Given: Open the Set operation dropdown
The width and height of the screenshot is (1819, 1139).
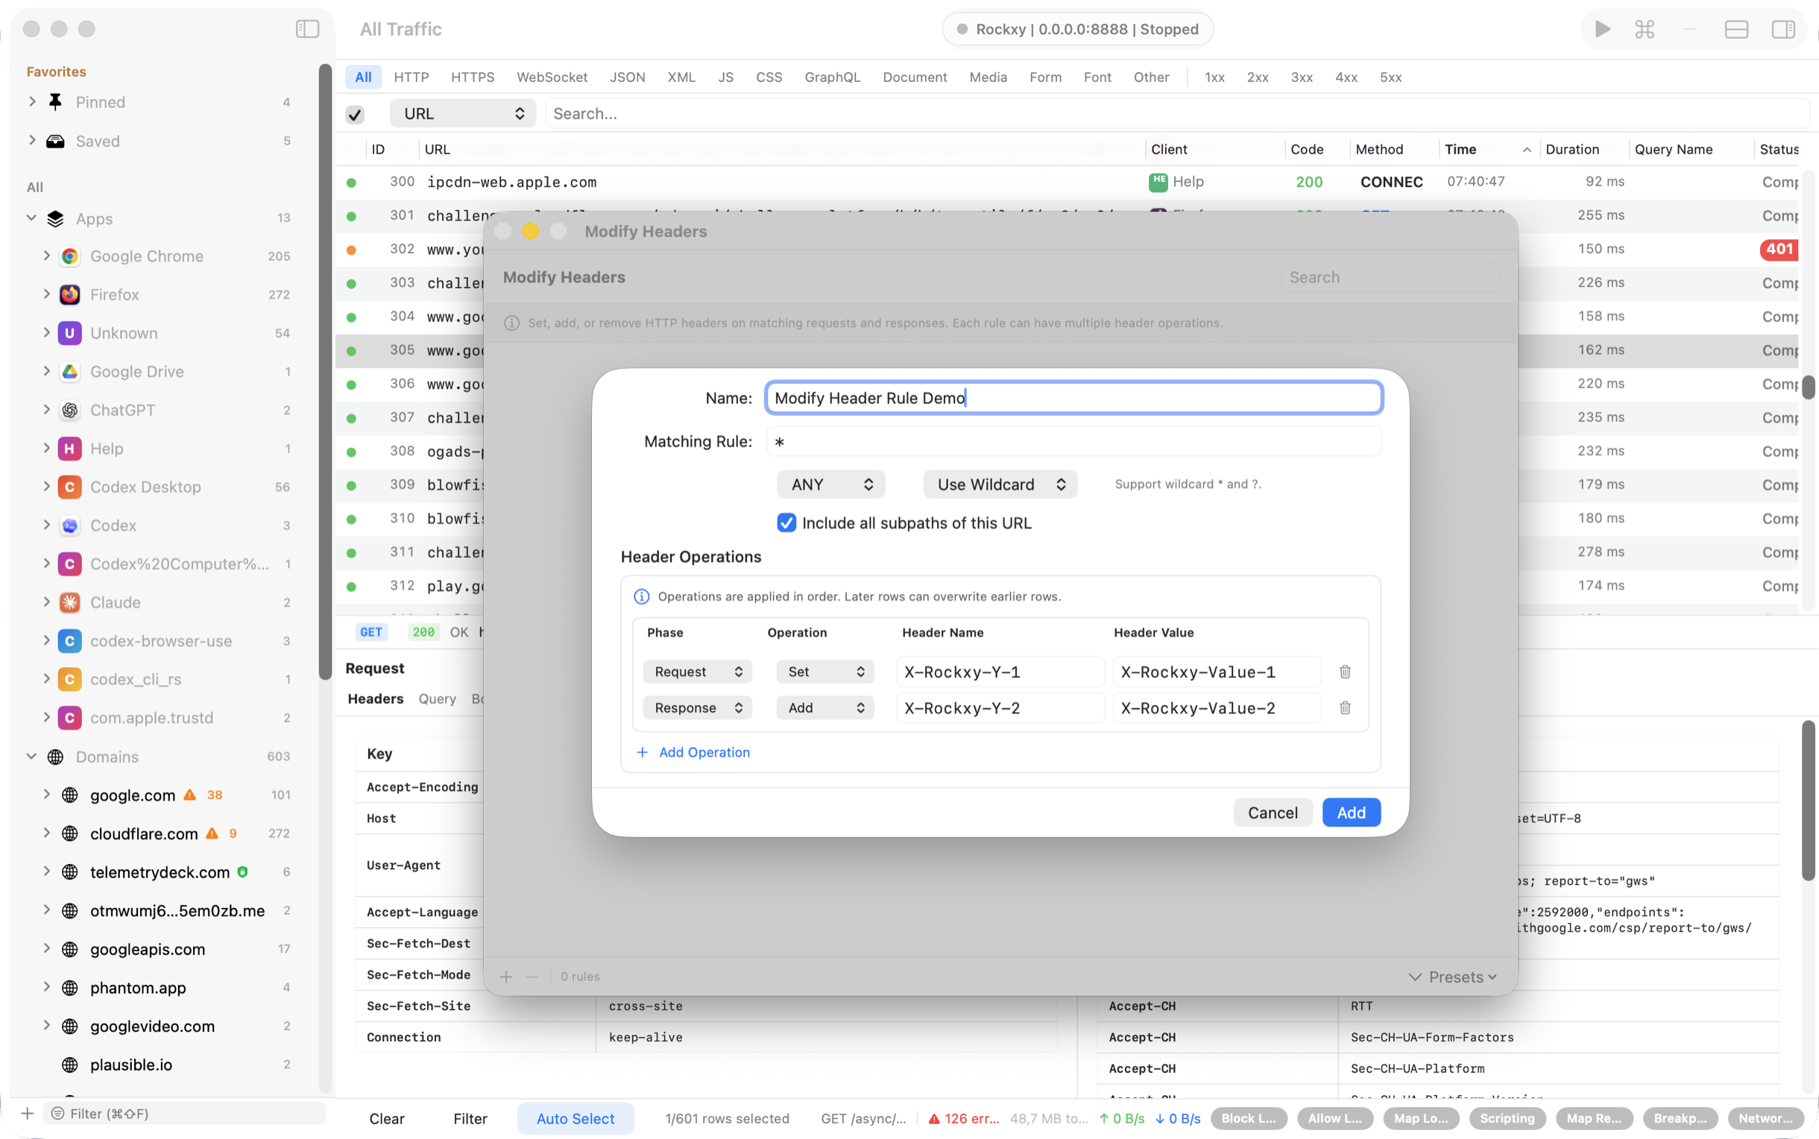Looking at the screenshot, I should click(x=825, y=671).
